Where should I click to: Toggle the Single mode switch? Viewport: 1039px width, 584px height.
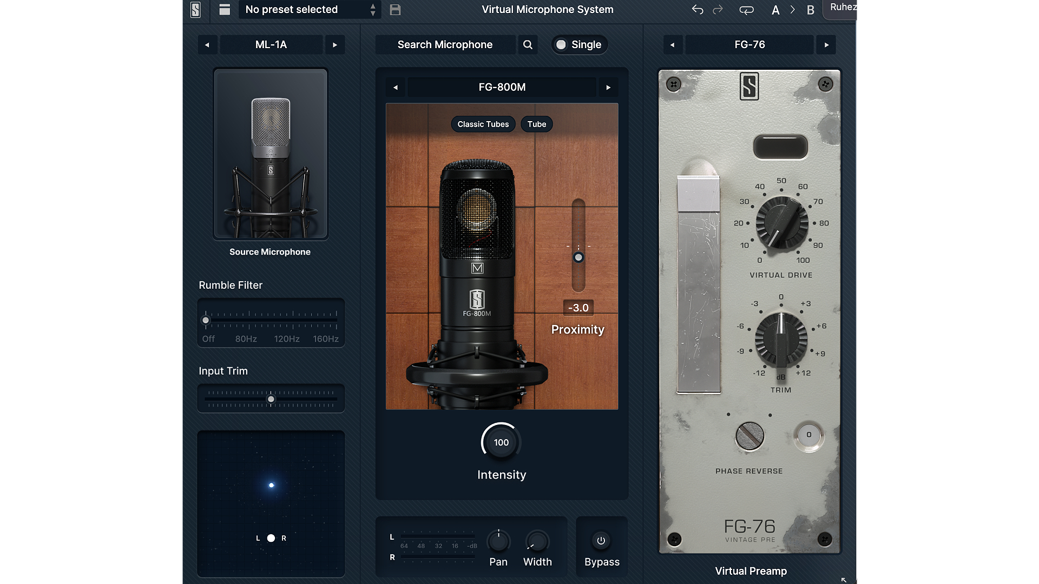(580, 45)
